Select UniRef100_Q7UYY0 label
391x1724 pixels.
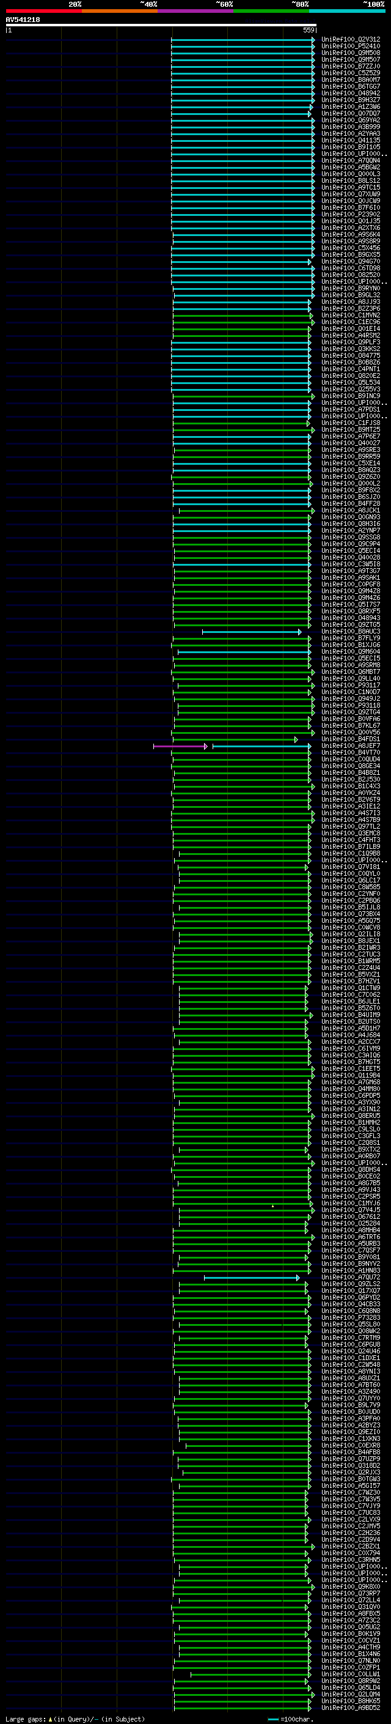pos(351,1398)
